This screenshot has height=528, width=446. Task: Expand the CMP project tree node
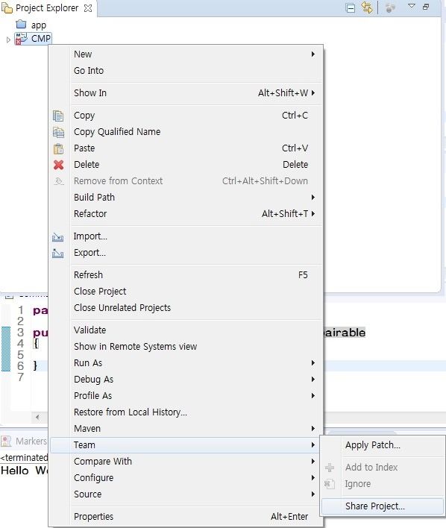pyautogui.click(x=8, y=40)
